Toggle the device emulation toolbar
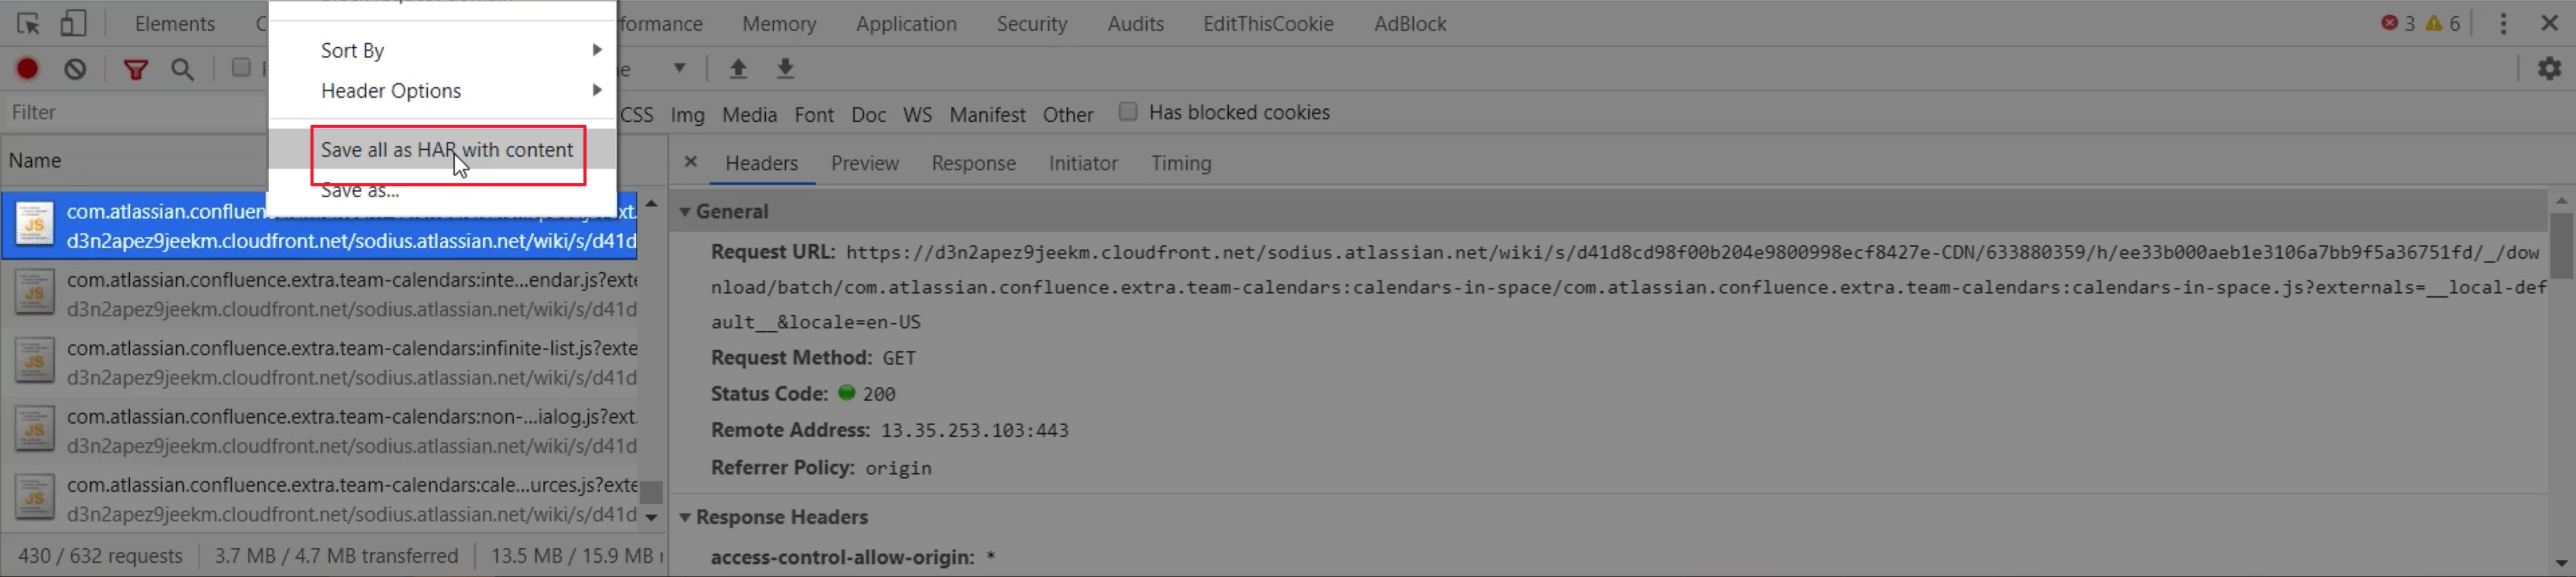Screen dimensions: 2576x577 coord(73,23)
